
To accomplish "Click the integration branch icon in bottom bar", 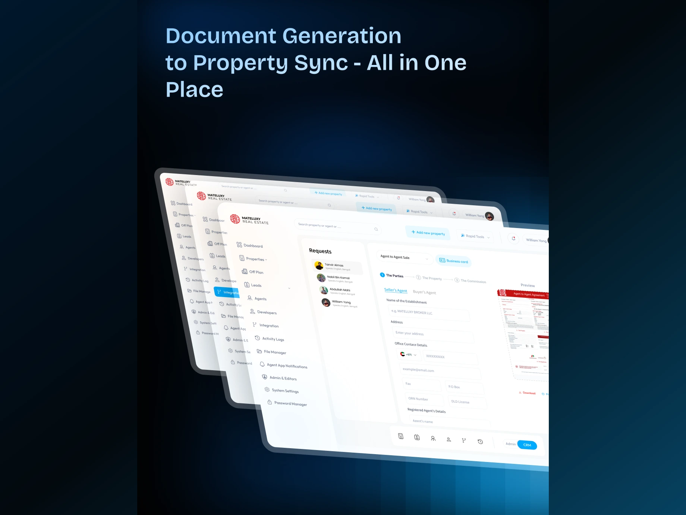I will click(464, 440).
